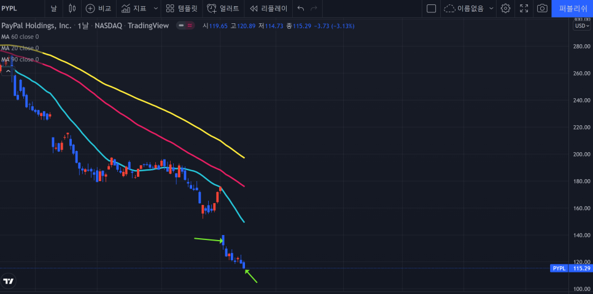Click the 280.00 price scale label
This screenshot has height=294, width=593.
[x=581, y=47]
